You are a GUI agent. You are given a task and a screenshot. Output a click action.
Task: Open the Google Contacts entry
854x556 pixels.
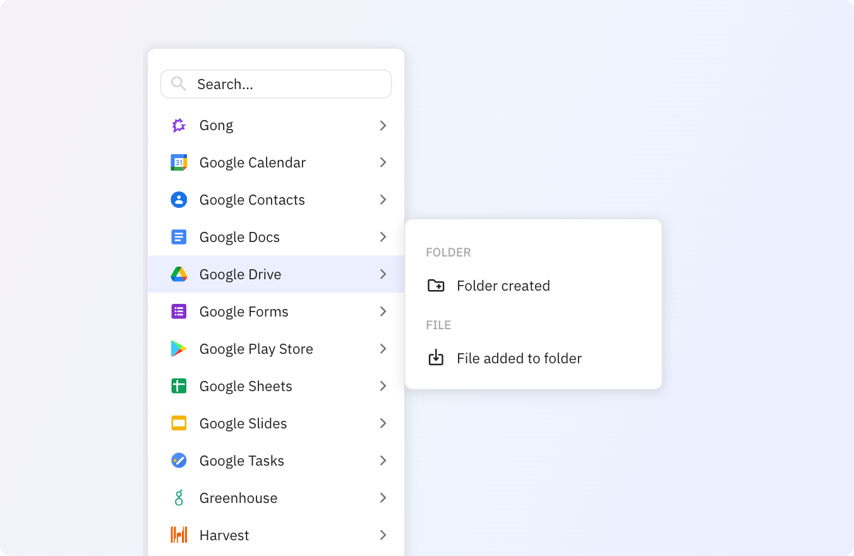276,200
